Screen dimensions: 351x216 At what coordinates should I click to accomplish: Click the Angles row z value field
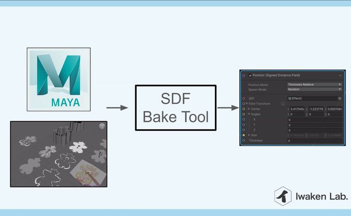[335, 114]
